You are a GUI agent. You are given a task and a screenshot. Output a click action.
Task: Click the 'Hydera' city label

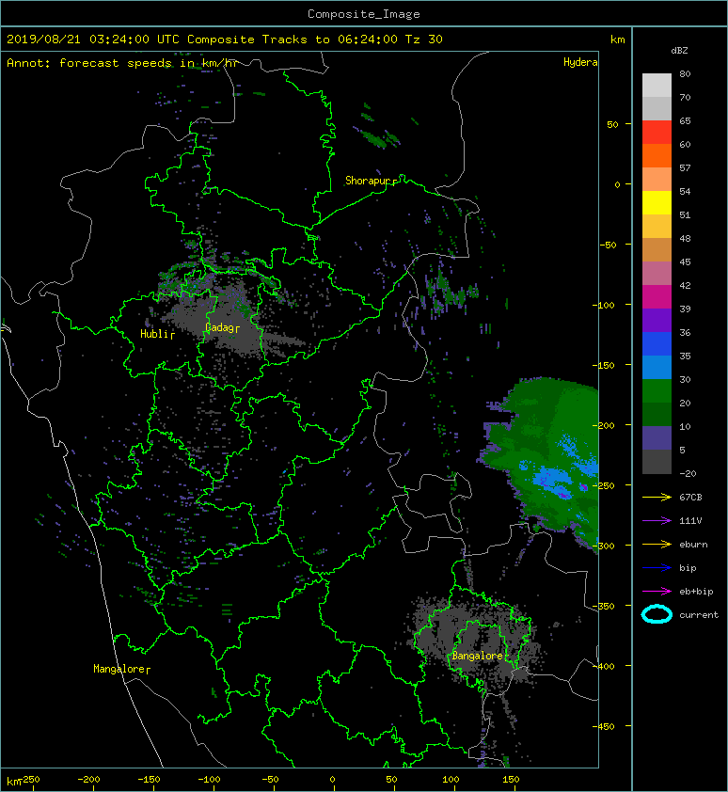580,62
